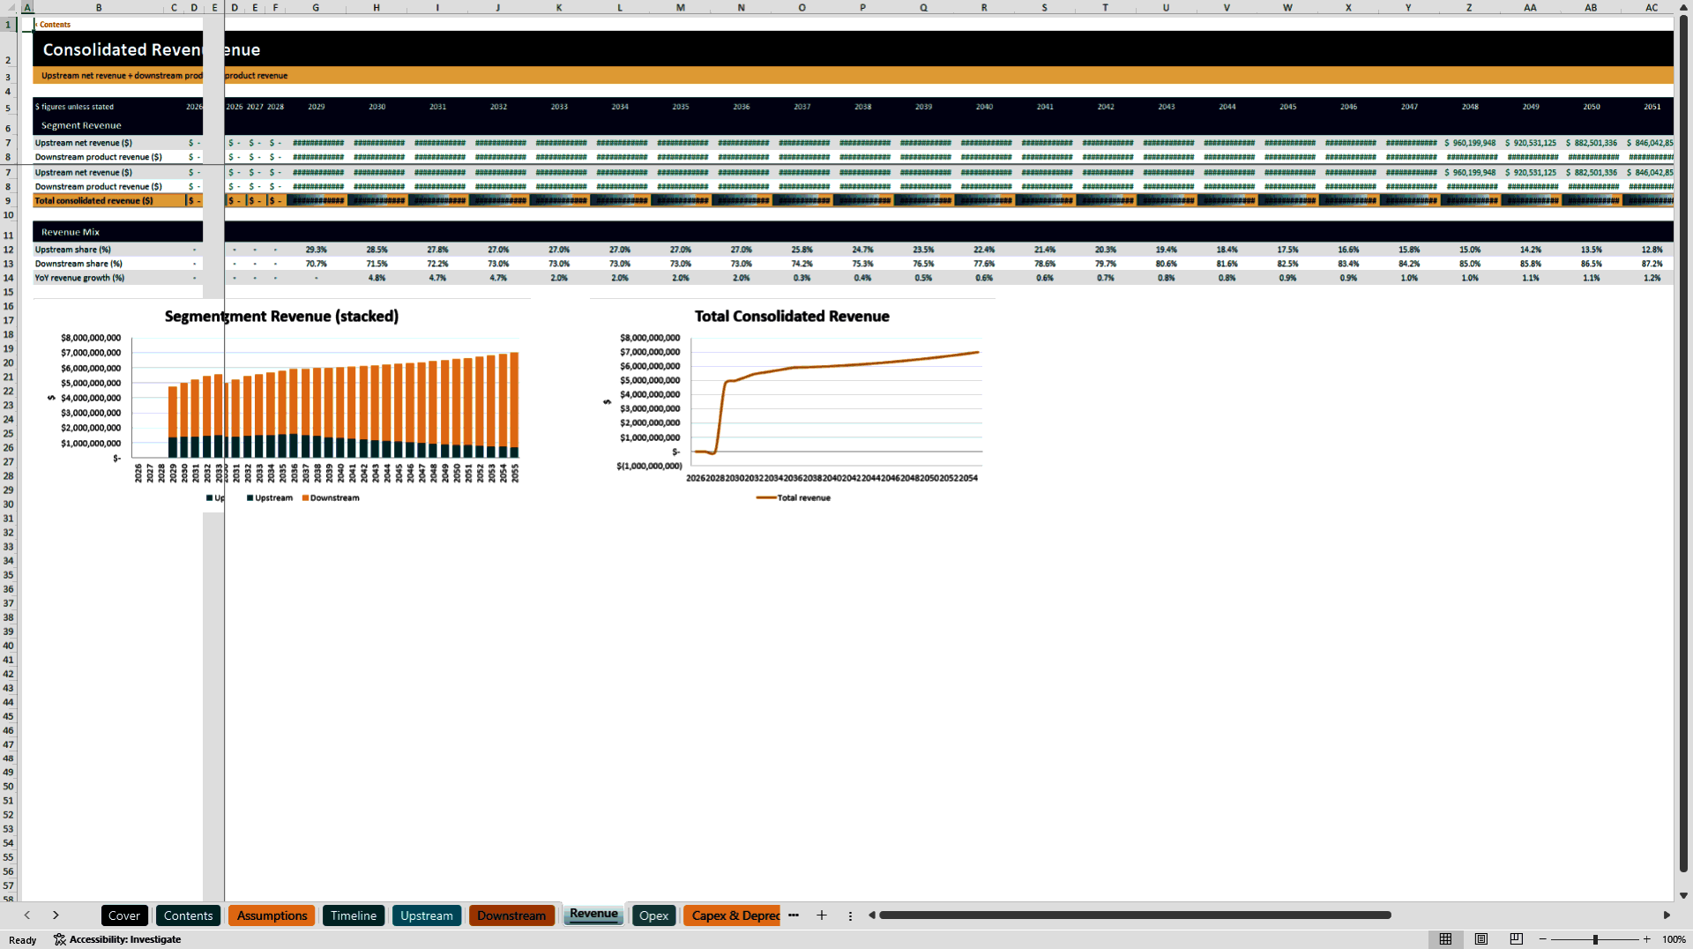Click the Segment Revenue section header
The image size is (1693, 949).
[81, 125]
